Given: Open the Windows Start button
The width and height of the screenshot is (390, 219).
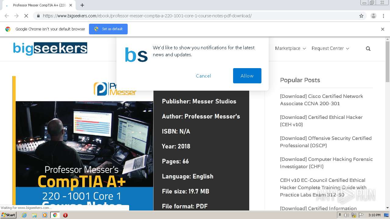Looking at the screenshot, I should tap(8, 215).
